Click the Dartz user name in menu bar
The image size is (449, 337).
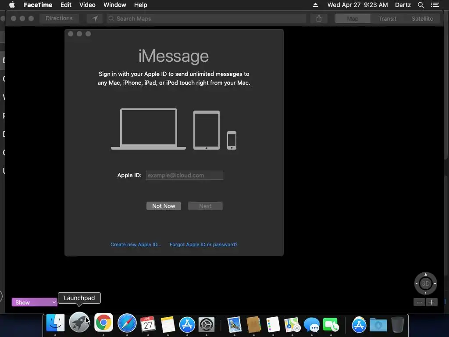[403, 5]
